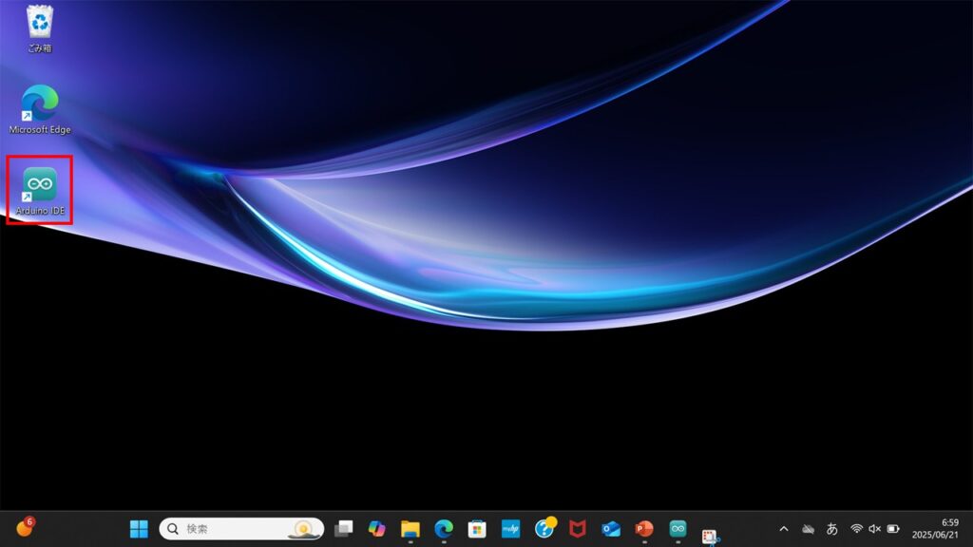Image resolution: width=973 pixels, height=547 pixels.
Task: Open the Microsoft Edge desktop shortcut
Action: click(x=40, y=110)
